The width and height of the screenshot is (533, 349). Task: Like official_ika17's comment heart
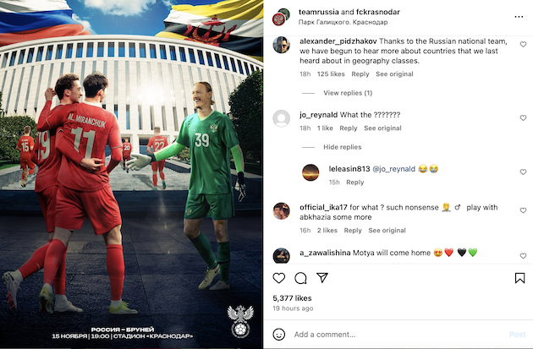(523, 210)
